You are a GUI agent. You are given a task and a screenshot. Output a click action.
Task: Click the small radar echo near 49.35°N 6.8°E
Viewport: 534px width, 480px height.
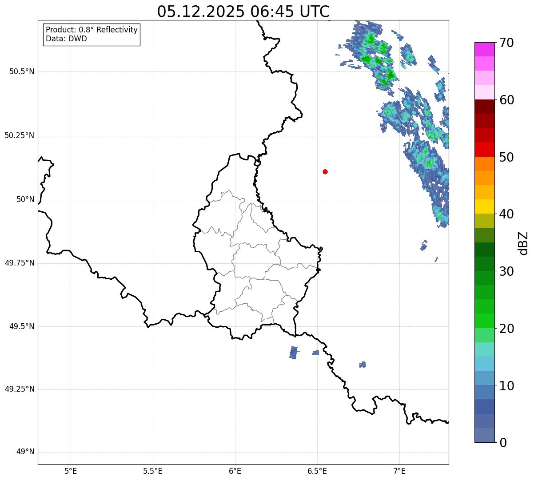coord(363,365)
